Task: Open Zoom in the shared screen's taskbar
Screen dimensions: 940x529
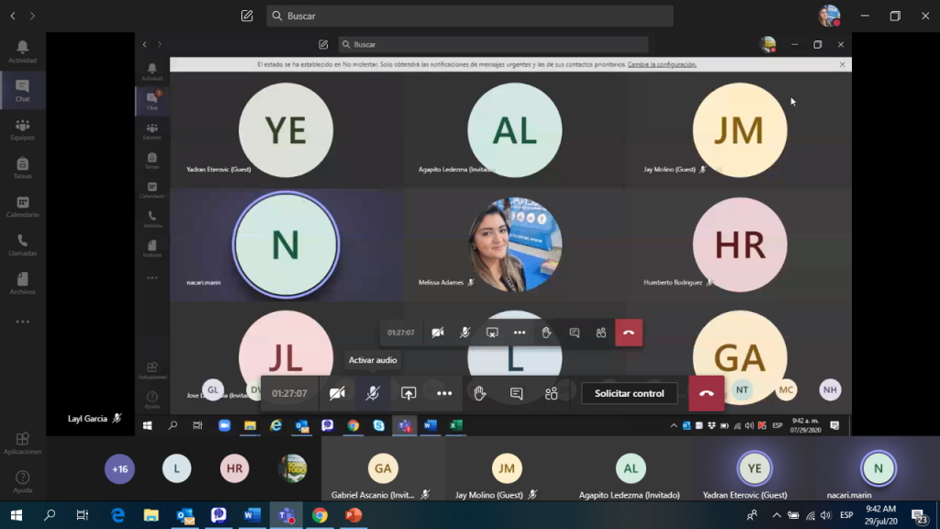Action: click(x=224, y=426)
